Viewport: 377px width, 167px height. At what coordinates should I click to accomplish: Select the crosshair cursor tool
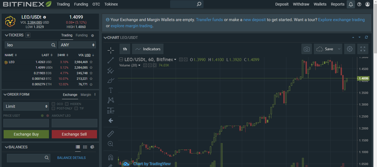pos(110,50)
